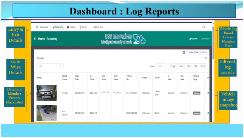This screenshot has height=138, width=244.
Task: View details with the eye icon for Avneet
Action: [208, 93]
